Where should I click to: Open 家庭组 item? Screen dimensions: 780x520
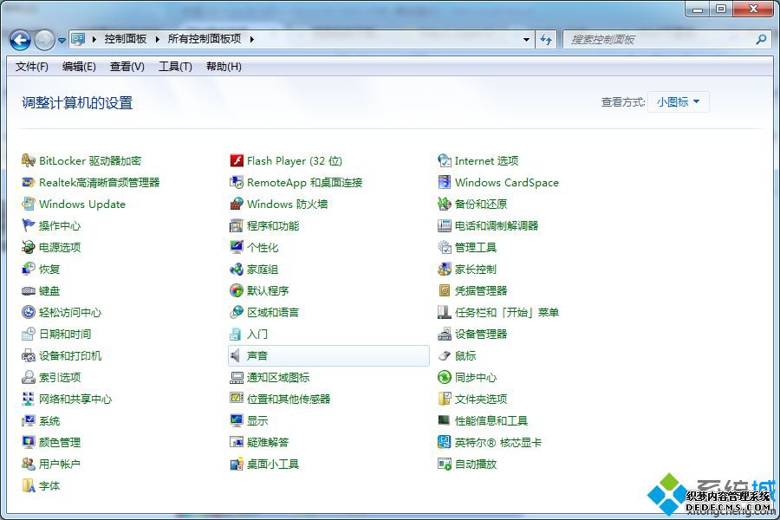coord(254,270)
